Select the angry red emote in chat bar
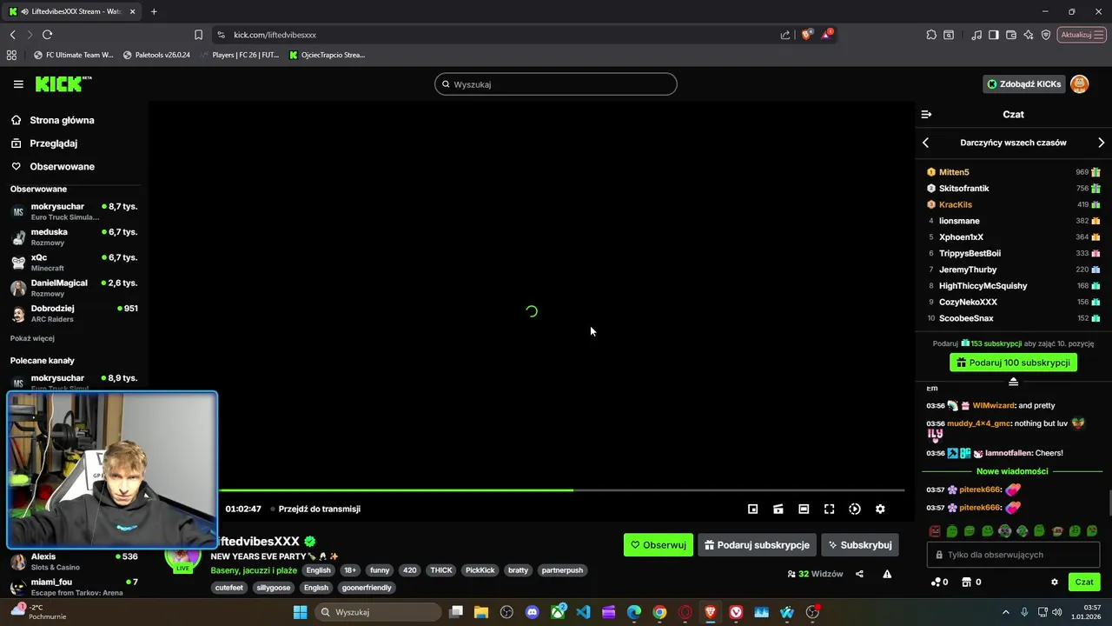This screenshot has width=1112, height=626. 935,531
